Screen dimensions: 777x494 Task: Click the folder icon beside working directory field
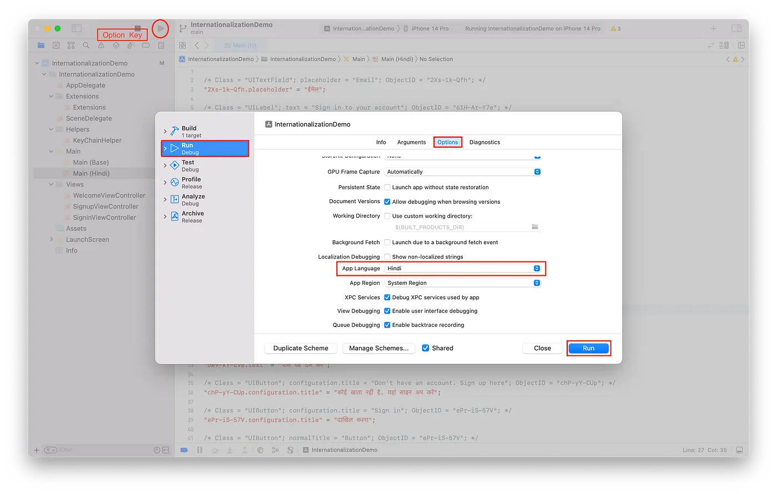click(534, 227)
